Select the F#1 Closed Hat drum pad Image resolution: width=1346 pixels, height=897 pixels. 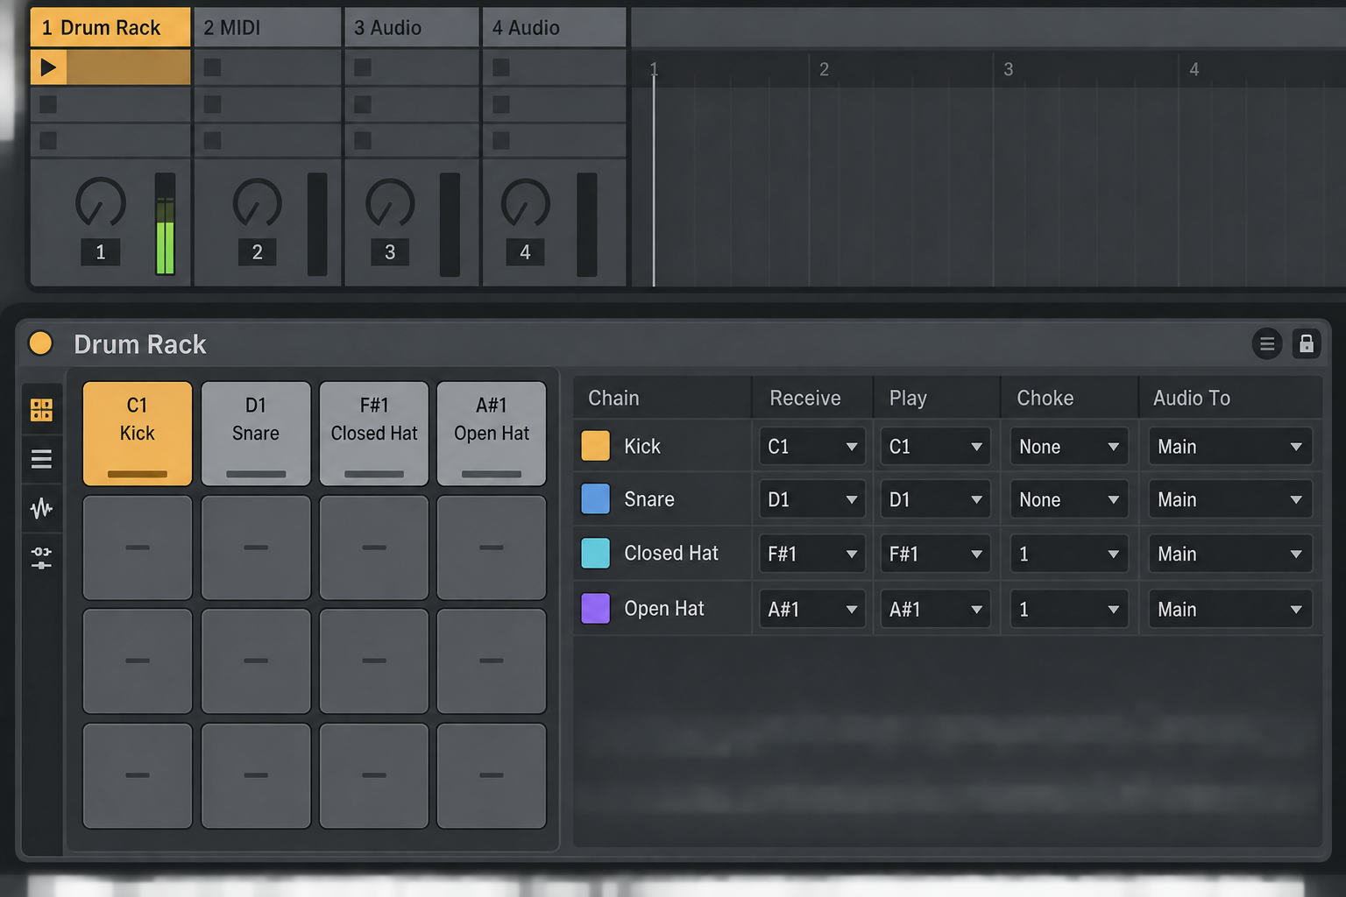374,433
